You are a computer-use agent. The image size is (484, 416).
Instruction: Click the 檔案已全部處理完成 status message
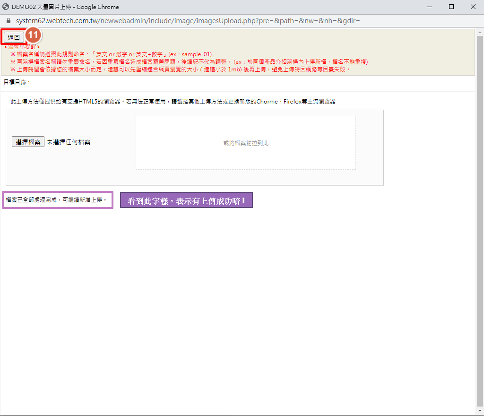click(57, 200)
